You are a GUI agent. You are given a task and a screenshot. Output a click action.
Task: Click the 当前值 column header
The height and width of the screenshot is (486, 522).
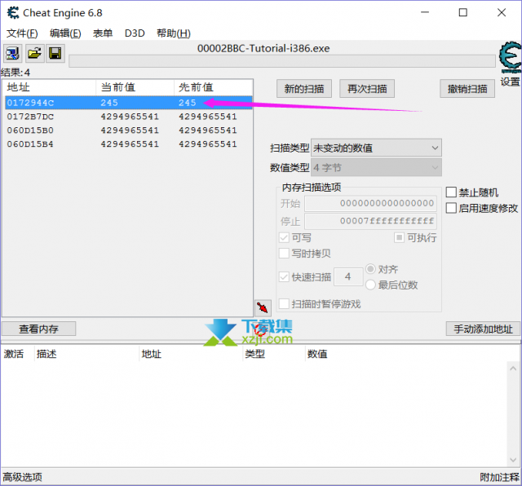135,87
